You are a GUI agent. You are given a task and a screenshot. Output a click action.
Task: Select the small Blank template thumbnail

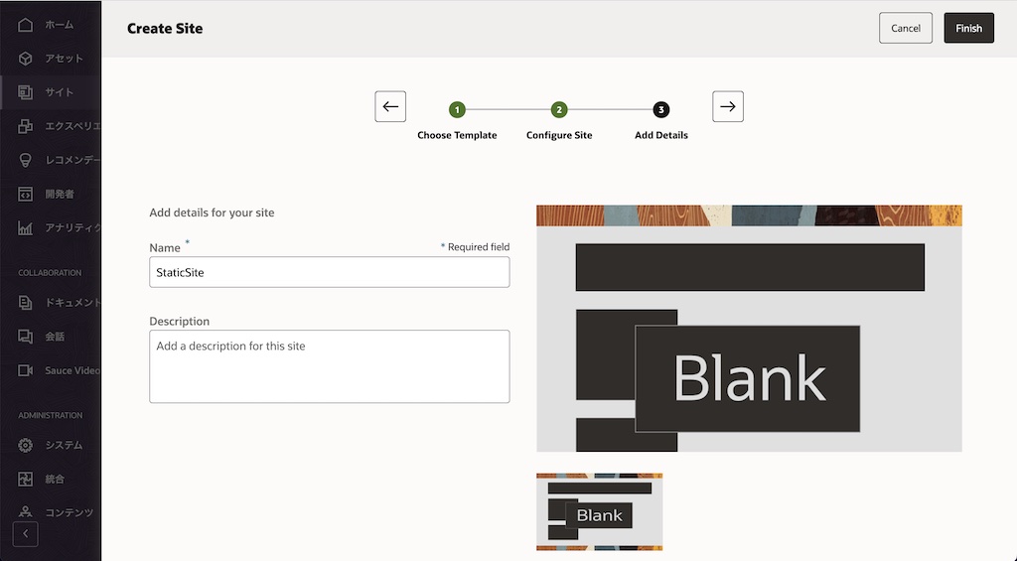pos(599,511)
